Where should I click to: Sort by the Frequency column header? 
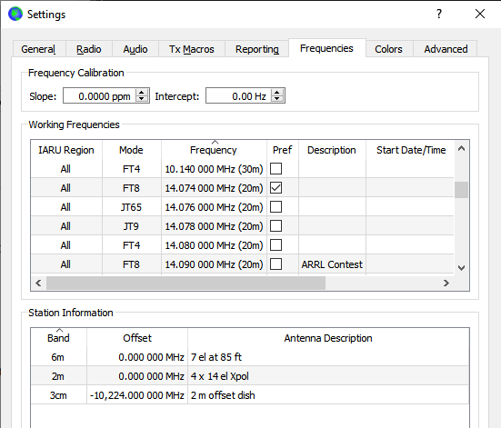point(214,150)
